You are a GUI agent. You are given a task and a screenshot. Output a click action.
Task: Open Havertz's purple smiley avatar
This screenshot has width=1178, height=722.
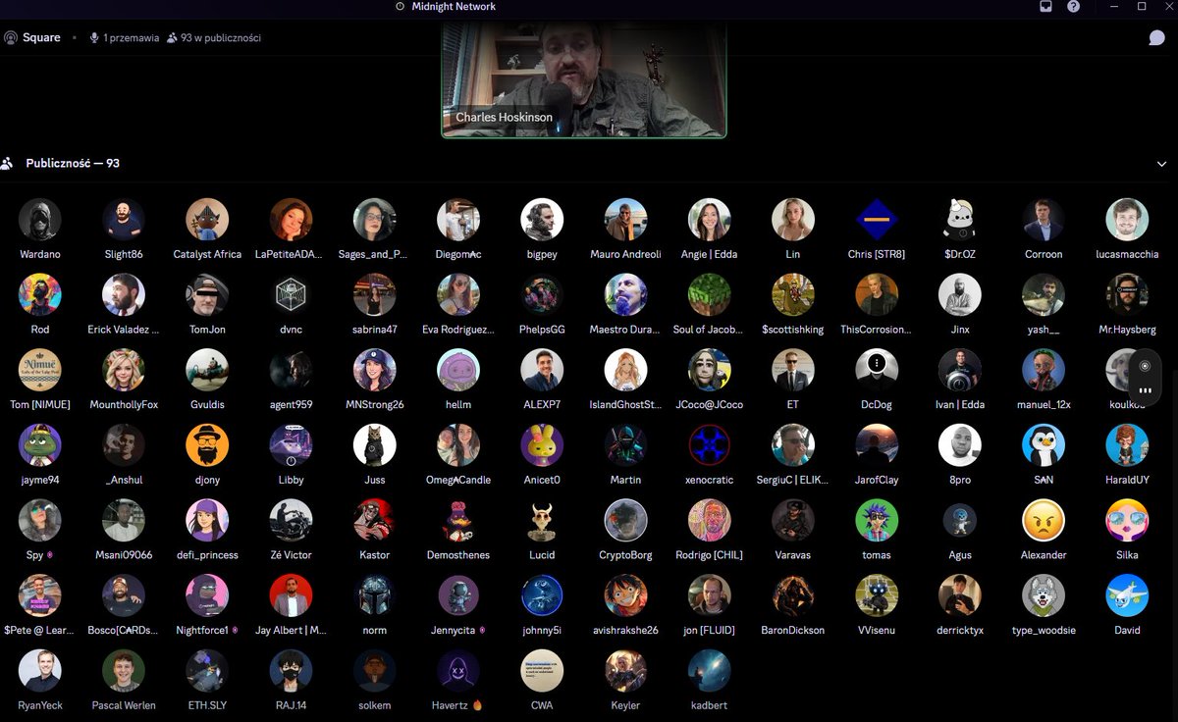[458, 671]
